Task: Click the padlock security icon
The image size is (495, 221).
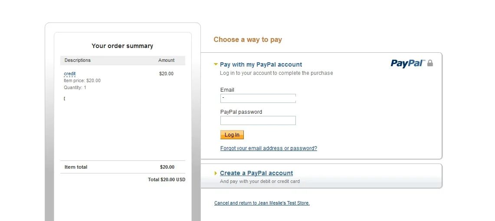Action: [x=430, y=63]
